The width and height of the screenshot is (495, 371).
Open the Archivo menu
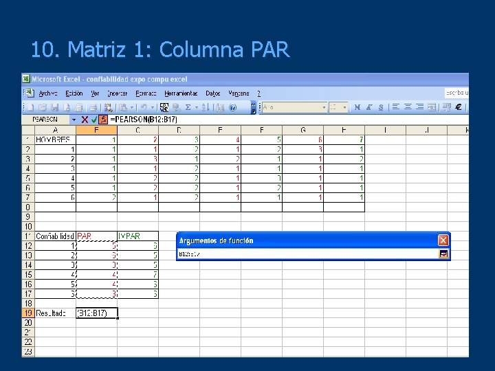click(47, 93)
